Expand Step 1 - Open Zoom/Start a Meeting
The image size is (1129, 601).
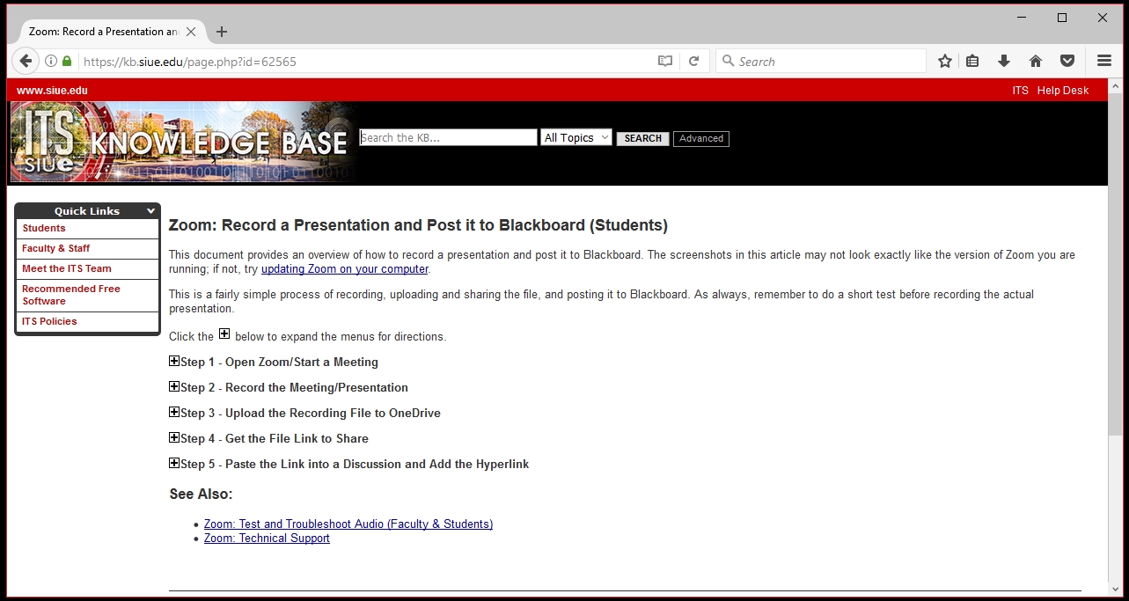point(174,362)
